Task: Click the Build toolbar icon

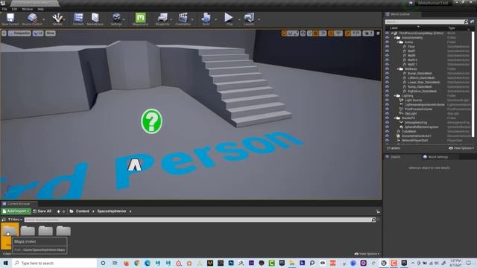Action: click(206, 19)
